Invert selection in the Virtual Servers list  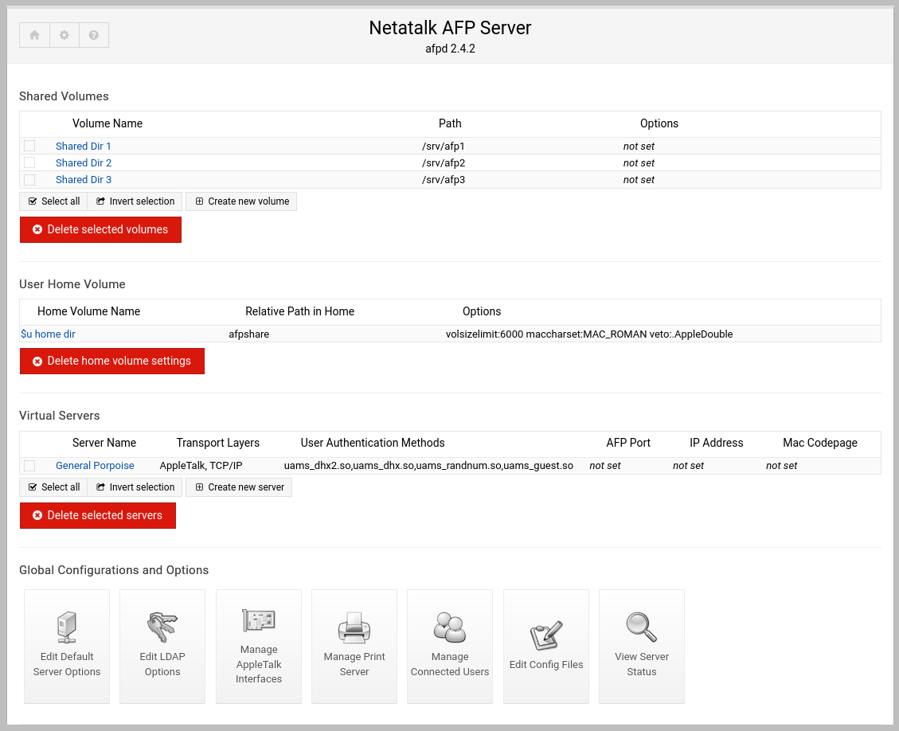135,487
